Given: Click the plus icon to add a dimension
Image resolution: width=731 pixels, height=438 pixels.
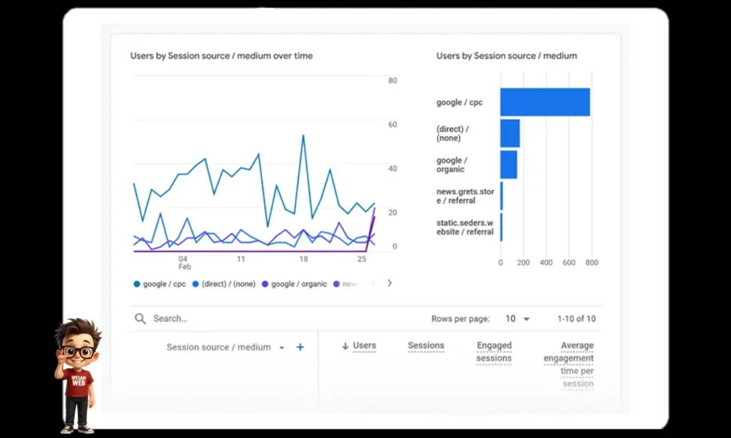Looking at the screenshot, I should [300, 347].
